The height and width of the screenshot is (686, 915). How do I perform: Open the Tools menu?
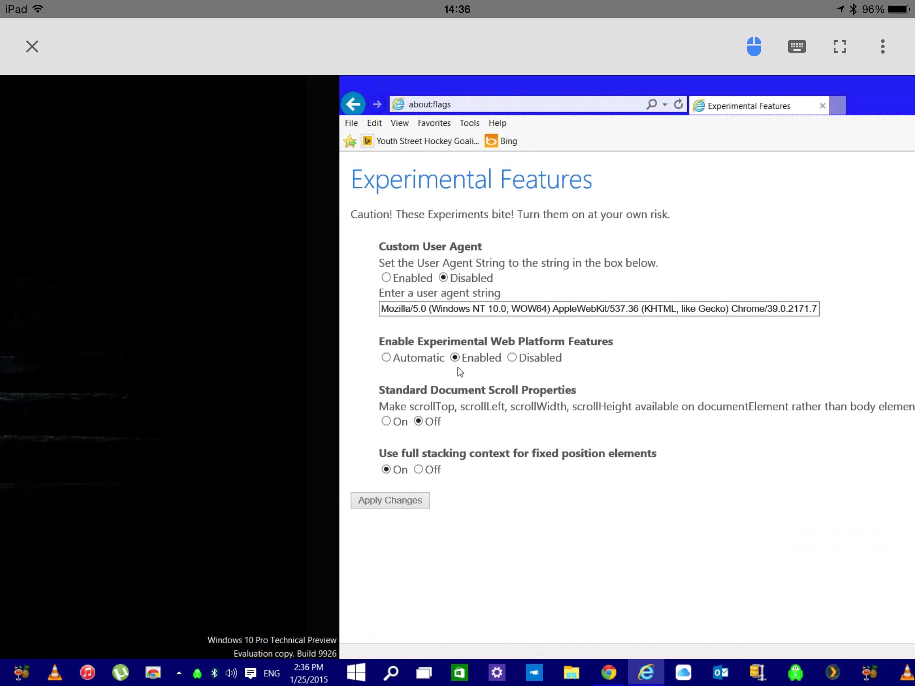pyautogui.click(x=469, y=123)
